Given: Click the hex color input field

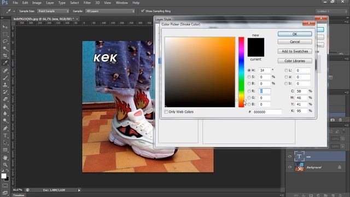Looking at the screenshot, I should coord(267,112).
